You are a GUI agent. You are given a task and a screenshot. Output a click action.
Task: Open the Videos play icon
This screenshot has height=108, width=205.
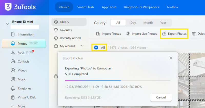point(13,70)
